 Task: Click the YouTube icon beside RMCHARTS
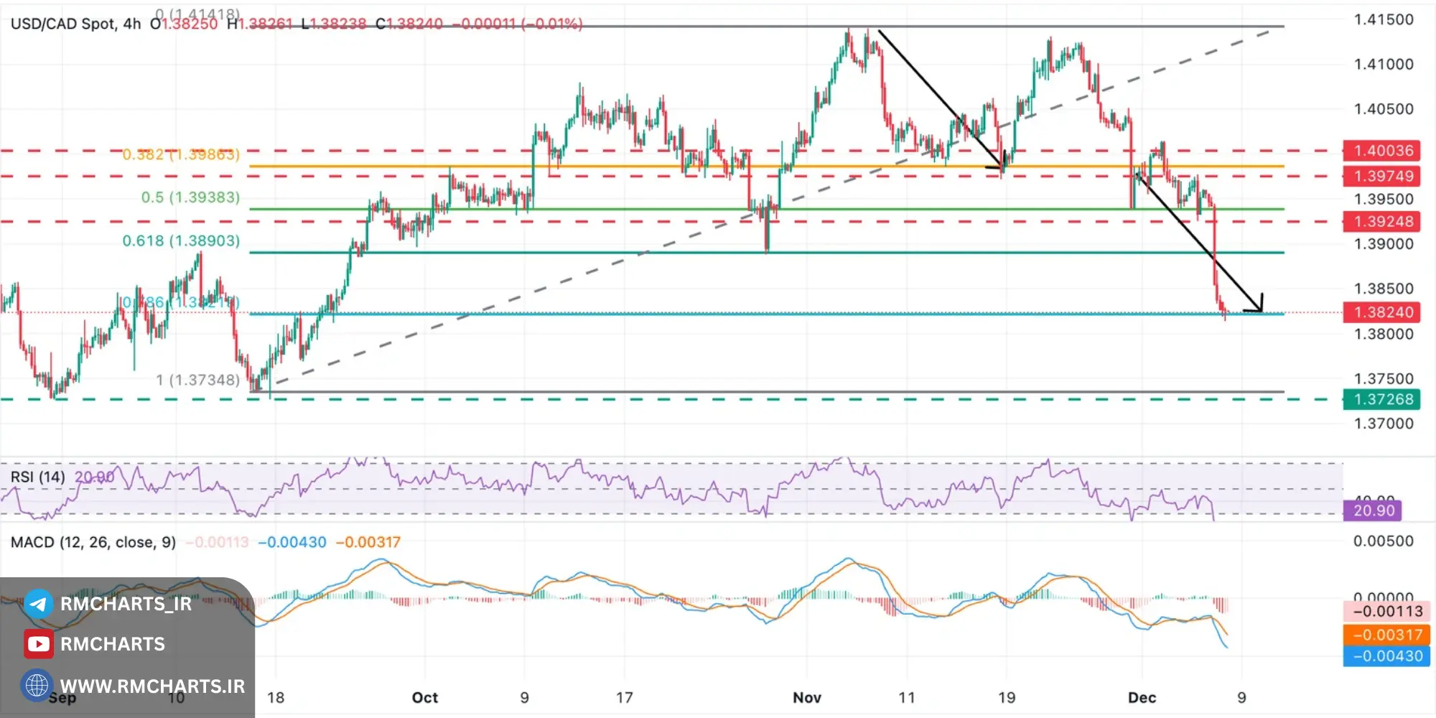[x=38, y=644]
